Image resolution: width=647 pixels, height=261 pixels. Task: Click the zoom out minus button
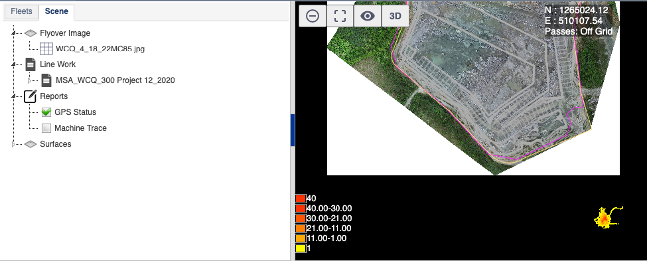(x=313, y=16)
